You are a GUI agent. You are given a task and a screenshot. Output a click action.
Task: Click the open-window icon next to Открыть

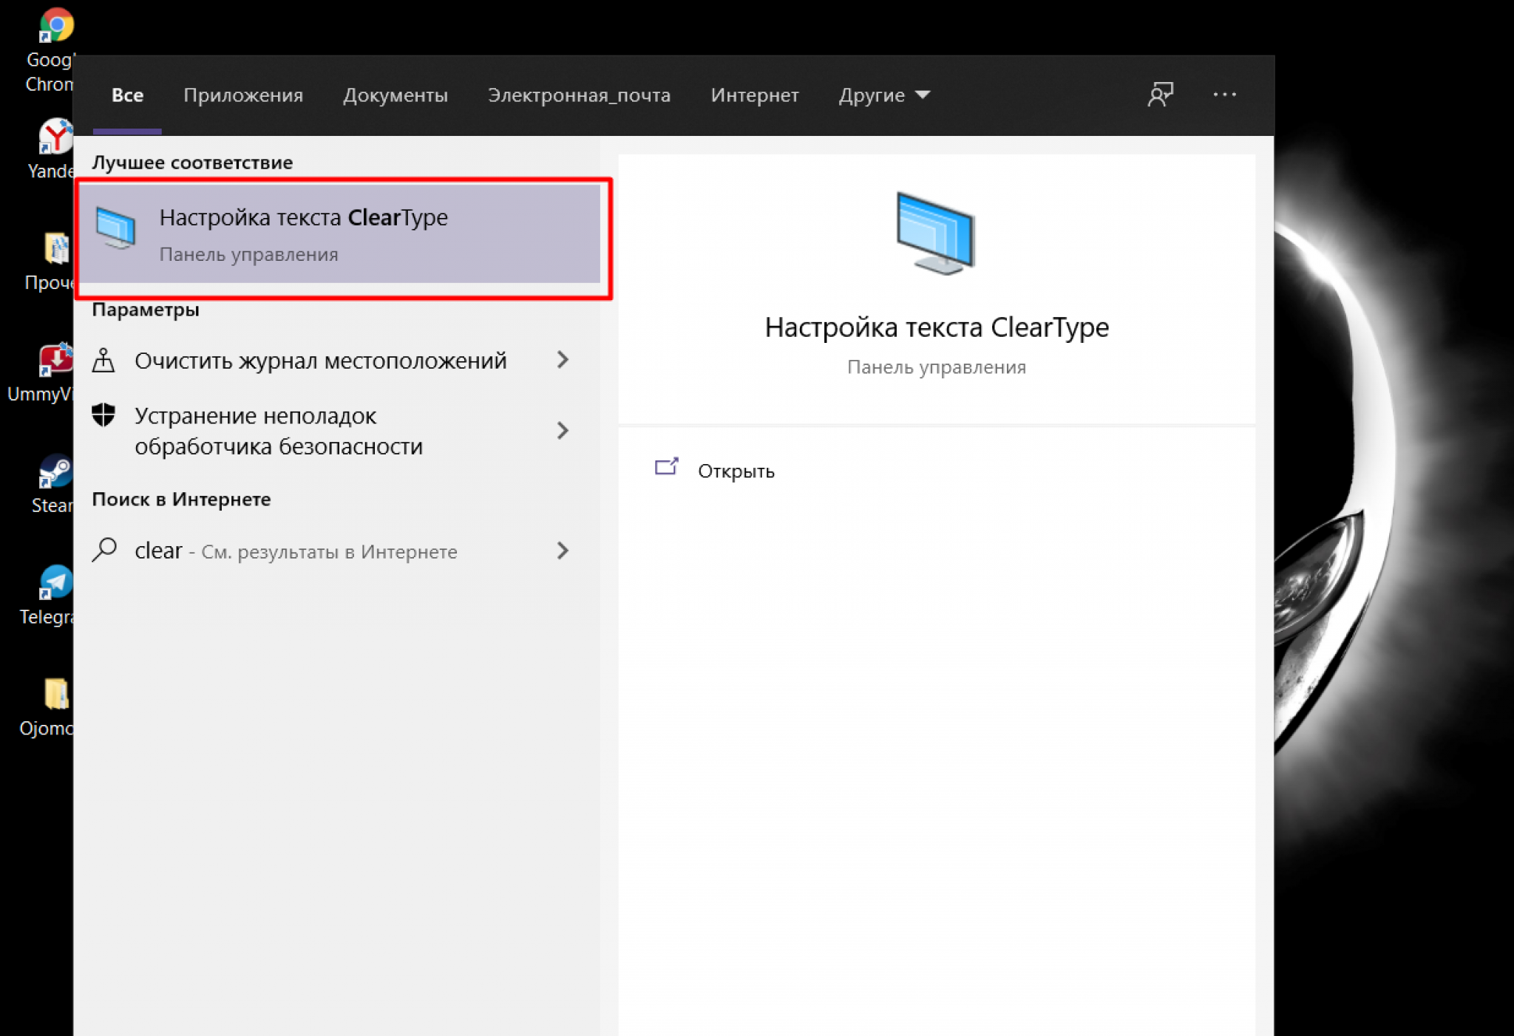click(667, 467)
